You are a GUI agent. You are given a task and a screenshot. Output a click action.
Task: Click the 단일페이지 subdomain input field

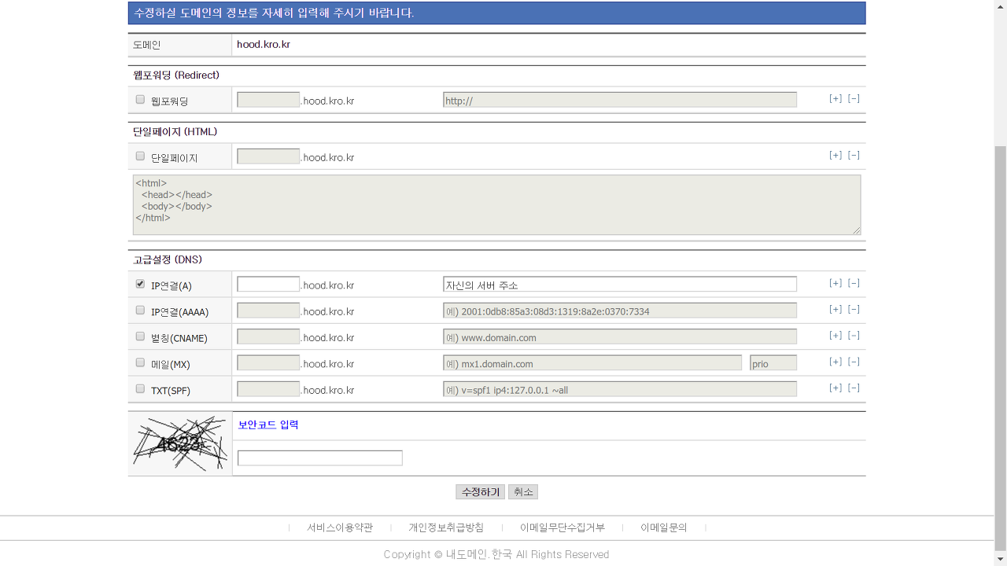pos(268,156)
